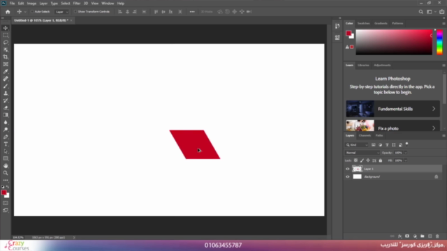Create a new group folder icon

coord(422,236)
